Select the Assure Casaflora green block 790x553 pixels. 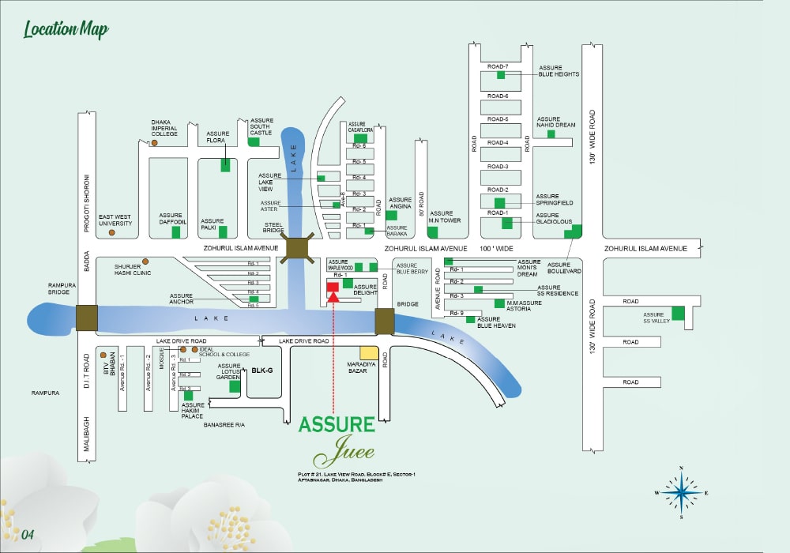(360, 138)
